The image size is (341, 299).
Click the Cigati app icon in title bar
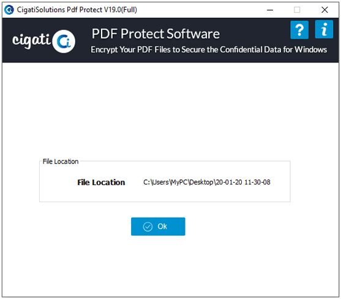coord(9,10)
